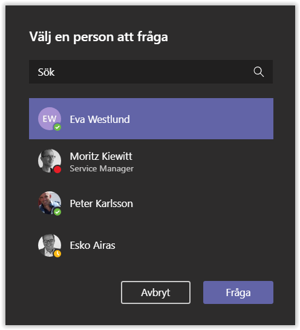Viewport: 300px width, 330px height.
Task: Click the green available badge on Eva Westlund
Action: click(57, 127)
